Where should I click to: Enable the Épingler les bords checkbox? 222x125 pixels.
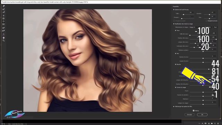[x=207, y=21]
